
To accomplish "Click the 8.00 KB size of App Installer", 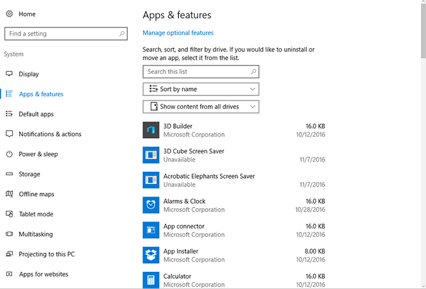I will point(315,251).
